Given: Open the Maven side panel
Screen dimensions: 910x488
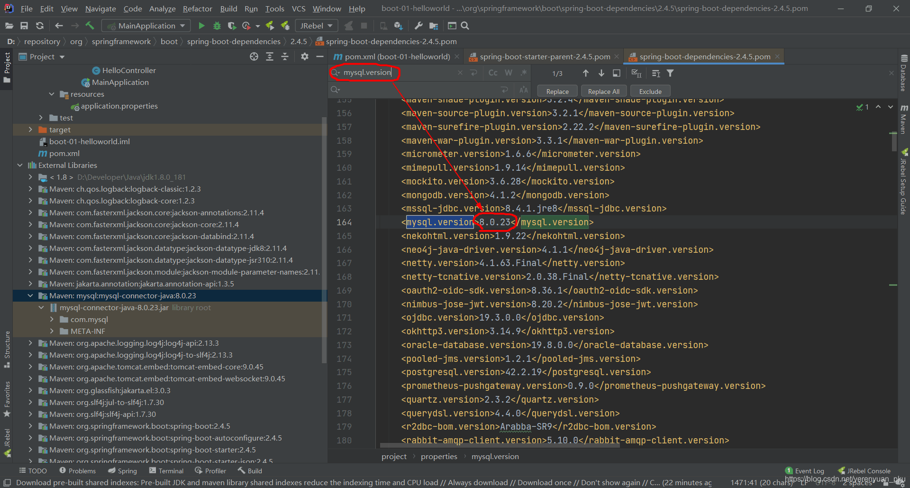Looking at the screenshot, I should coord(904,119).
